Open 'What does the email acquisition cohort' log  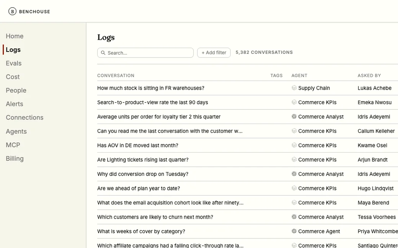[x=170, y=203]
